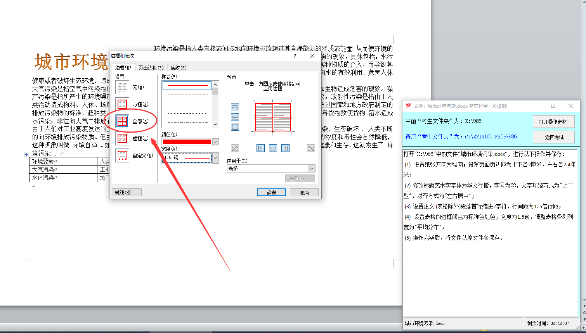Click the 横线(H)... button
The height and width of the screenshot is (333, 586).
coord(127,193)
